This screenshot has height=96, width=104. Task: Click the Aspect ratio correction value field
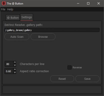click(x=9, y=71)
